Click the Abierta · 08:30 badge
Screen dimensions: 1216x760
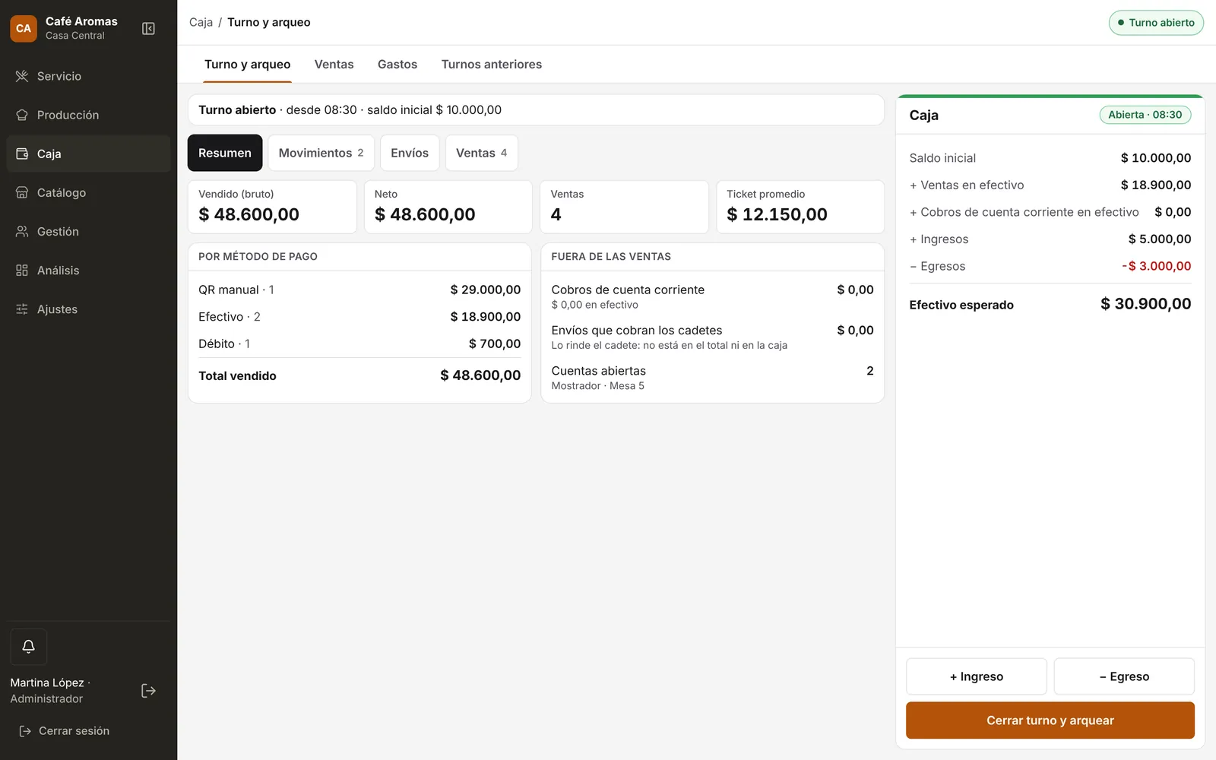coord(1145,115)
